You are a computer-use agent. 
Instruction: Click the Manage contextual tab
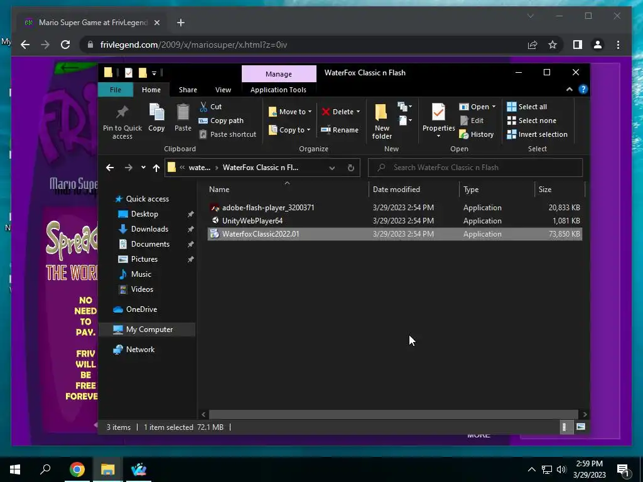click(279, 74)
